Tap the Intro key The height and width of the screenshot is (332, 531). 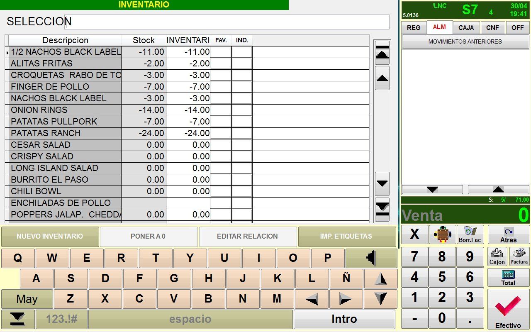344,319
